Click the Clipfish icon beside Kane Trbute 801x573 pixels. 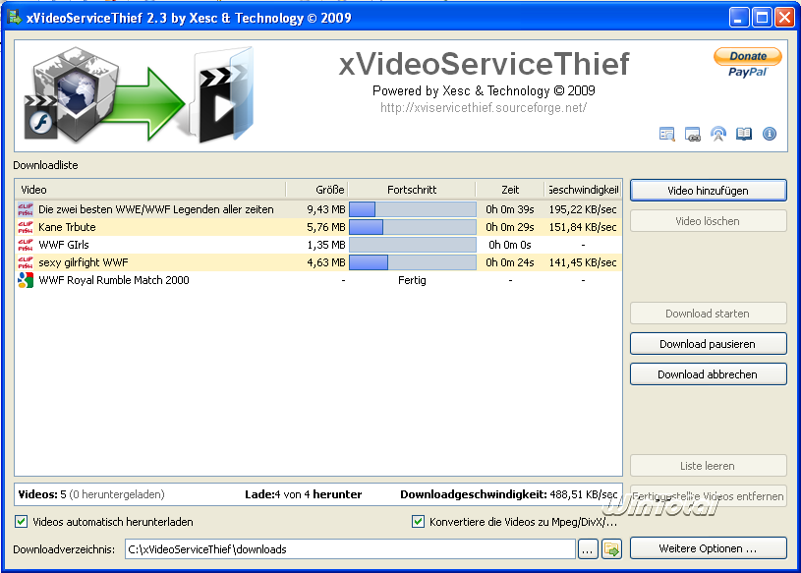pyautogui.click(x=26, y=227)
